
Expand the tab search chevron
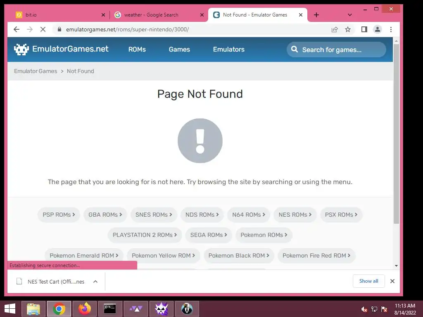point(349,15)
